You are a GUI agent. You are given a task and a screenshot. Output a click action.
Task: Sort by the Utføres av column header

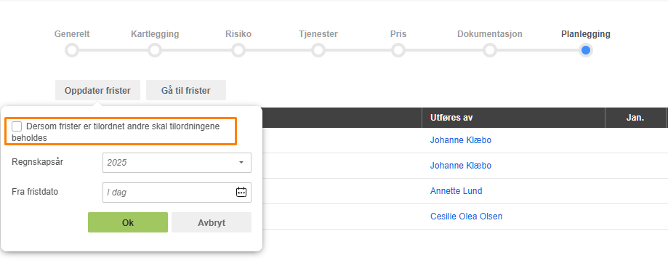451,118
